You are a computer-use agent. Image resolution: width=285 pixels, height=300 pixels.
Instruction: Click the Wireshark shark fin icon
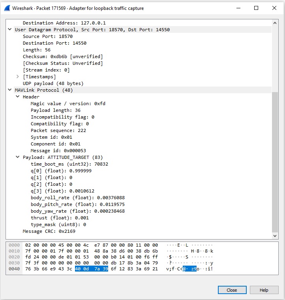click(7, 8)
